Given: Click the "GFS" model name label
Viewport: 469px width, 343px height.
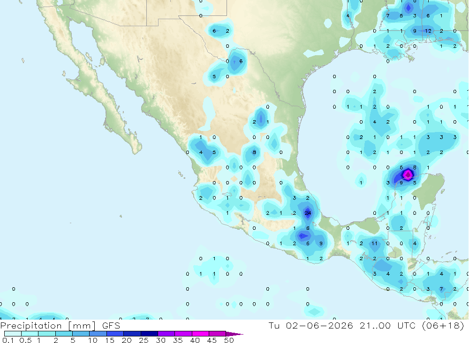Looking at the screenshot, I should tap(111, 325).
